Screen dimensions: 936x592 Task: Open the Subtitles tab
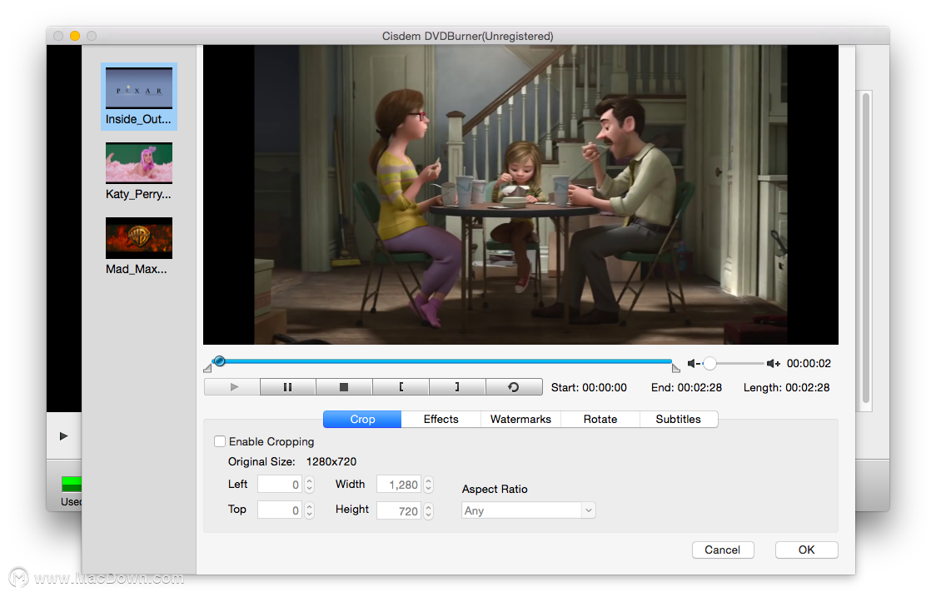679,420
